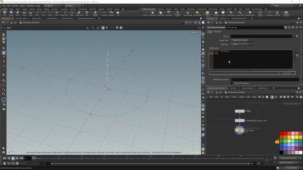
Task: Switch to Performance Monitor tab
Action: [239, 18]
